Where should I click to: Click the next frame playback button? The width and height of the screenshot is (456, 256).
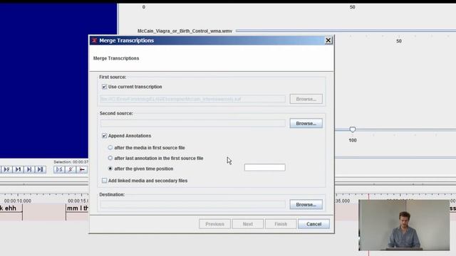(x=6, y=169)
